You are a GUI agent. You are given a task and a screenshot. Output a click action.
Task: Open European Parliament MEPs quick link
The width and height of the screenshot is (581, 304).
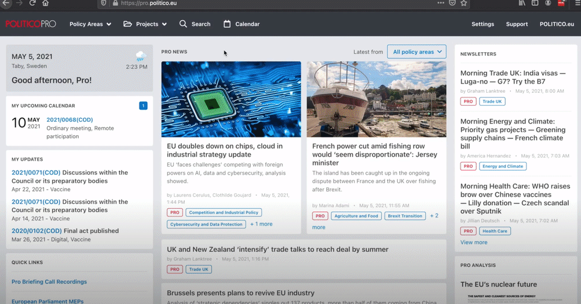click(47, 301)
